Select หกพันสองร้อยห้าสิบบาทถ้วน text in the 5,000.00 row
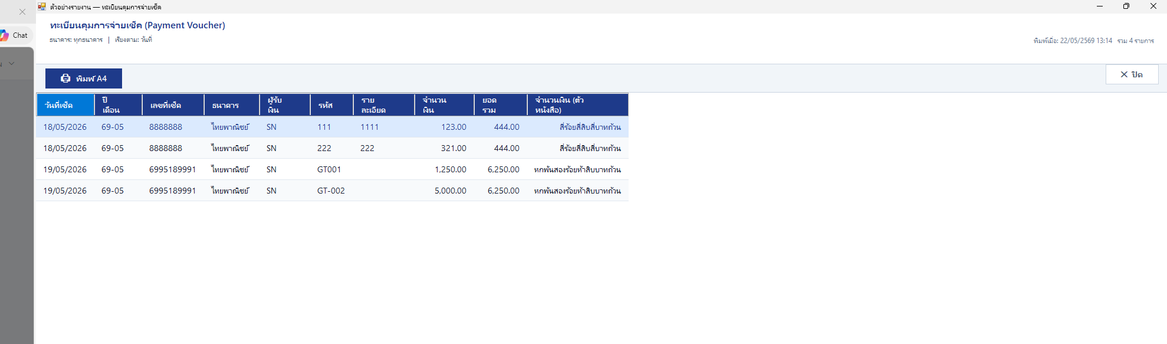The image size is (1167, 344). [577, 191]
